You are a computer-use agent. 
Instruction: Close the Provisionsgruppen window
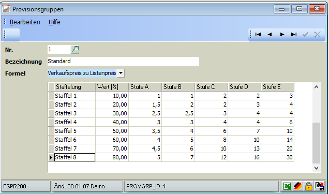pos(317,9)
